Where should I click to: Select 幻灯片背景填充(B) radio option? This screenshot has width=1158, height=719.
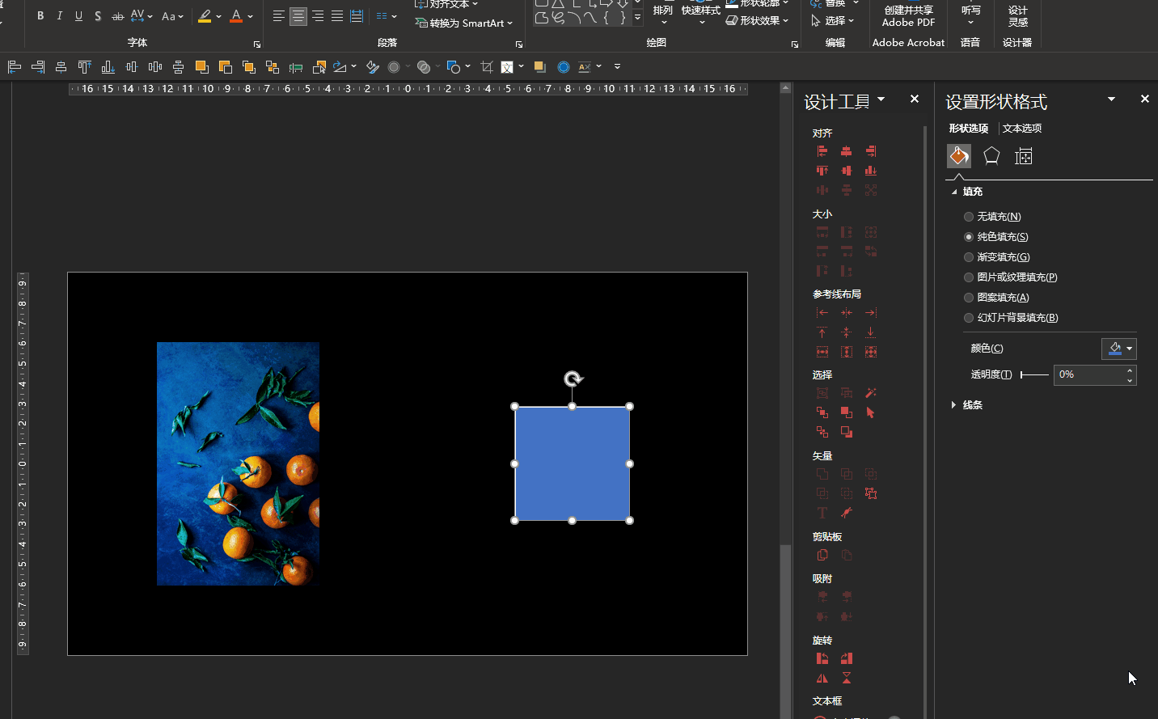(x=1011, y=318)
